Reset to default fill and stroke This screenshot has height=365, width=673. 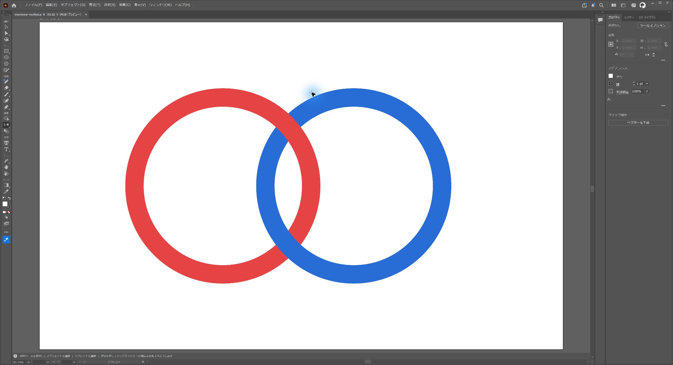pyautogui.click(x=4, y=198)
